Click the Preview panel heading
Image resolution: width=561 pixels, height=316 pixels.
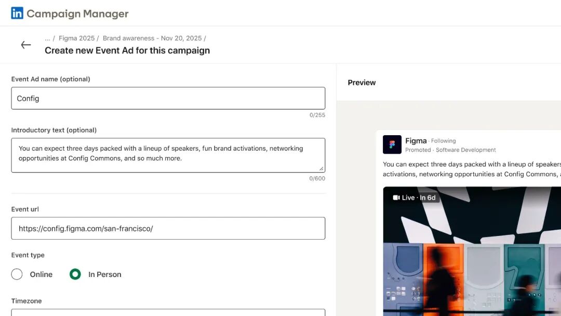click(362, 83)
